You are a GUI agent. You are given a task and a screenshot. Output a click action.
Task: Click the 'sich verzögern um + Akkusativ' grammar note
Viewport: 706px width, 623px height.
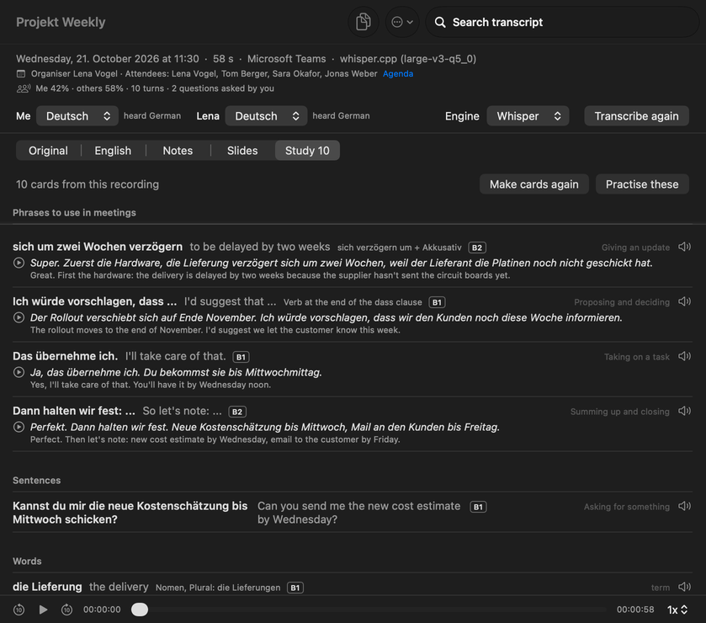tap(400, 248)
